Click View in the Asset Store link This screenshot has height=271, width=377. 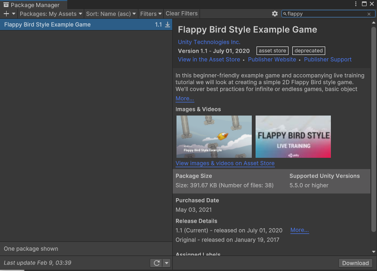pyautogui.click(x=209, y=60)
